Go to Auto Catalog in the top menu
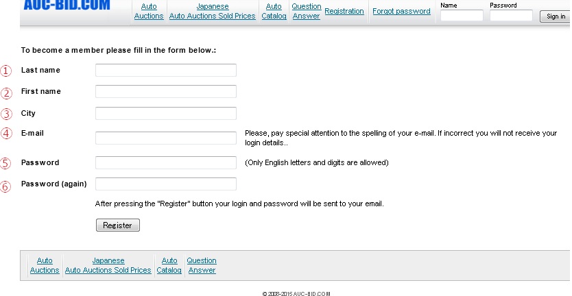 pyautogui.click(x=274, y=11)
